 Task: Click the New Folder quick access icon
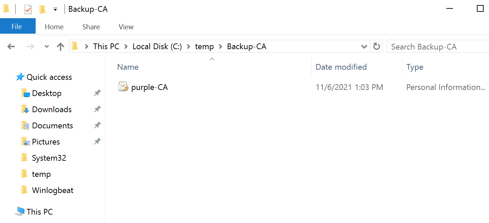[42, 9]
